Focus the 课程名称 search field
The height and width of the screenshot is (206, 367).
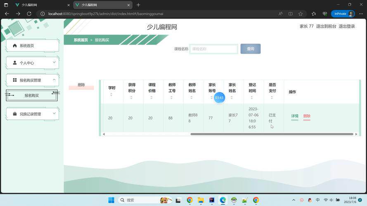tap(213, 49)
